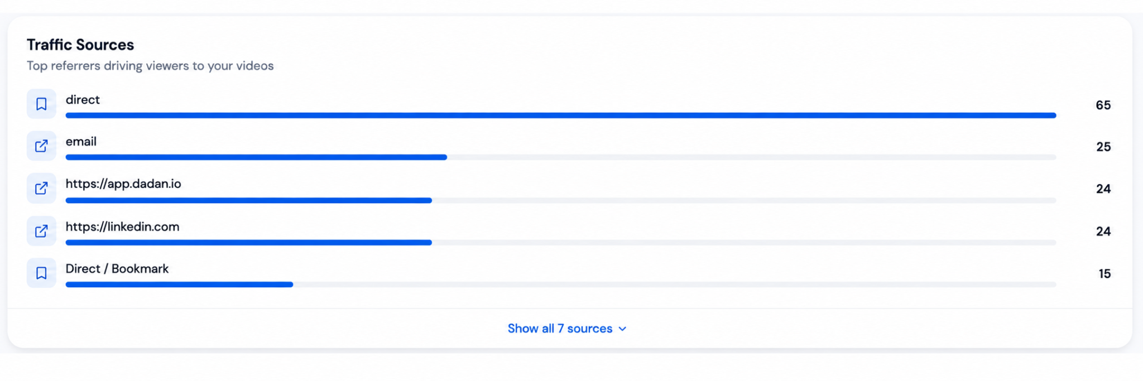The width and height of the screenshot is (1143, 381).
Task: Click the direct source progress bar
Action: 561,115
